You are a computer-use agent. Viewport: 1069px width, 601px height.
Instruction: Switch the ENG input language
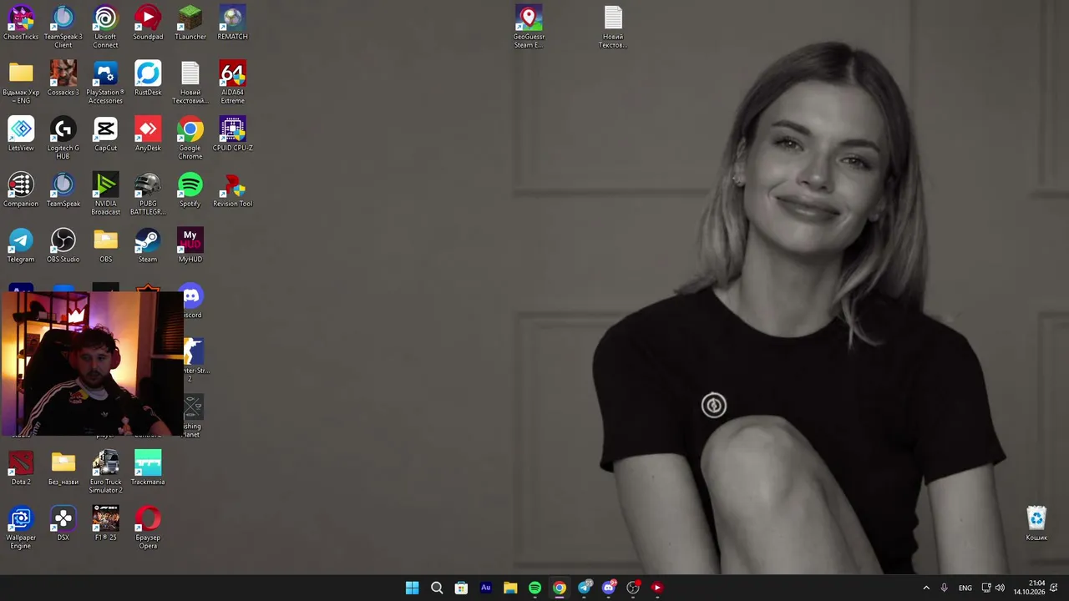tap(965, 588)
